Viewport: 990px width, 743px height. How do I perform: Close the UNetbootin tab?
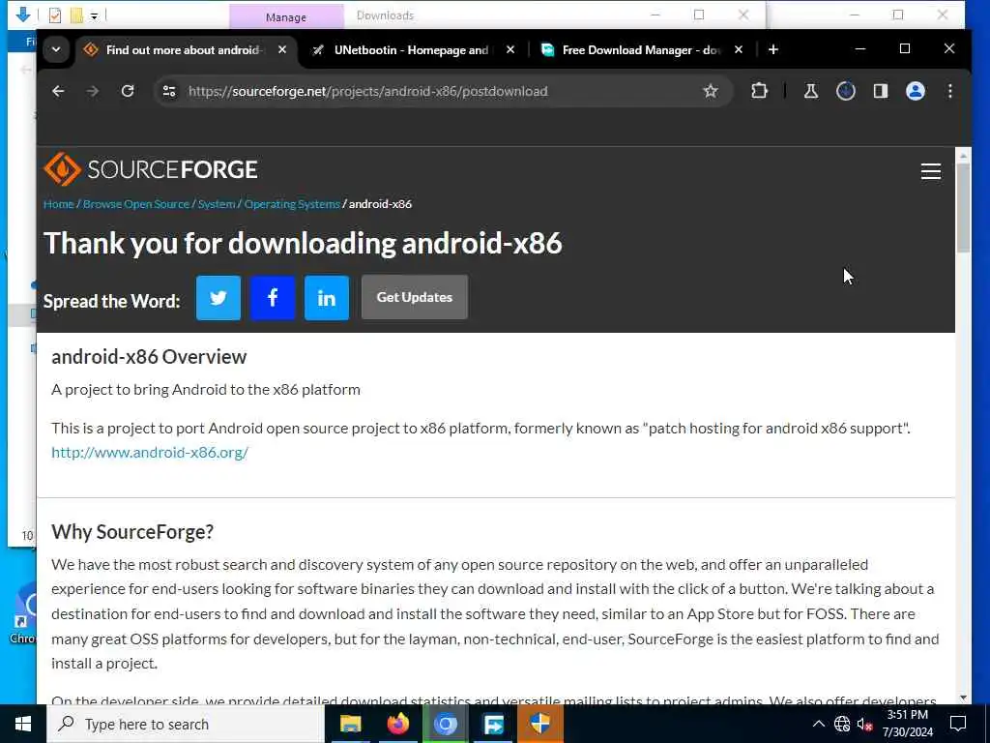tap(510, 49)
